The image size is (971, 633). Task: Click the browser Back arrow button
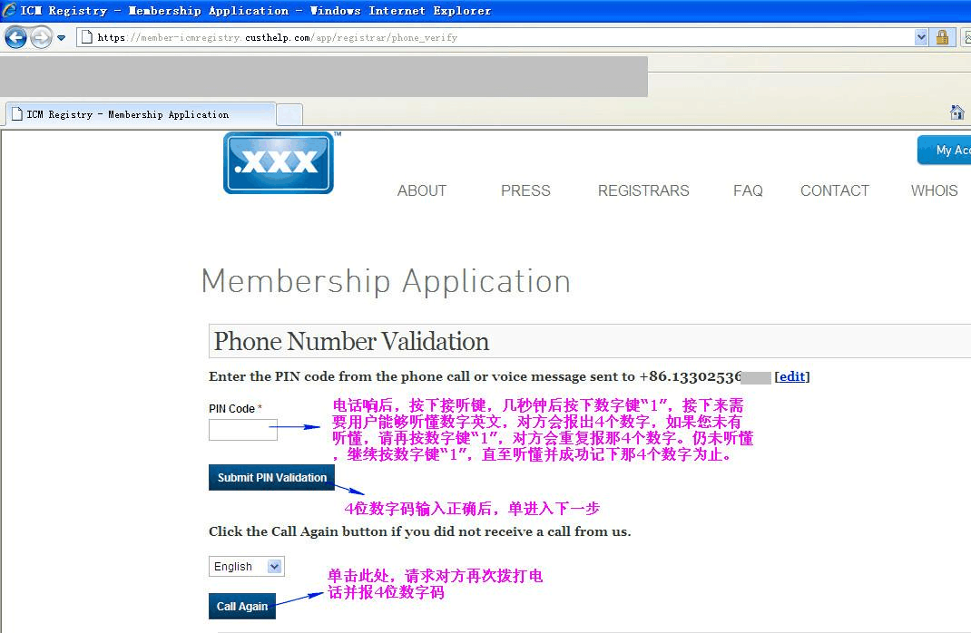click(x=15, y=37)
